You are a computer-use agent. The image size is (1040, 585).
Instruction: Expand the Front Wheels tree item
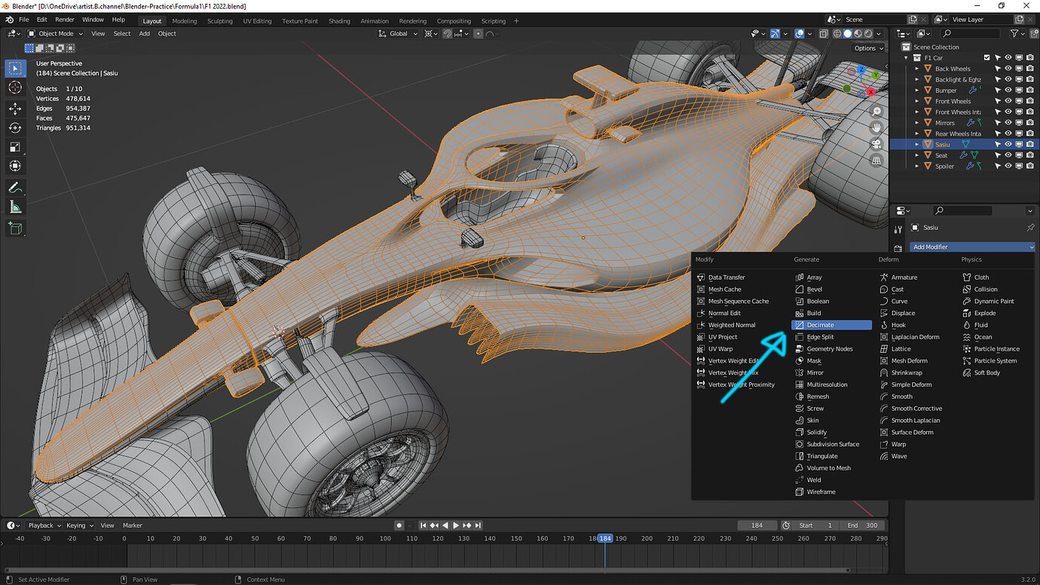(917, 101)
